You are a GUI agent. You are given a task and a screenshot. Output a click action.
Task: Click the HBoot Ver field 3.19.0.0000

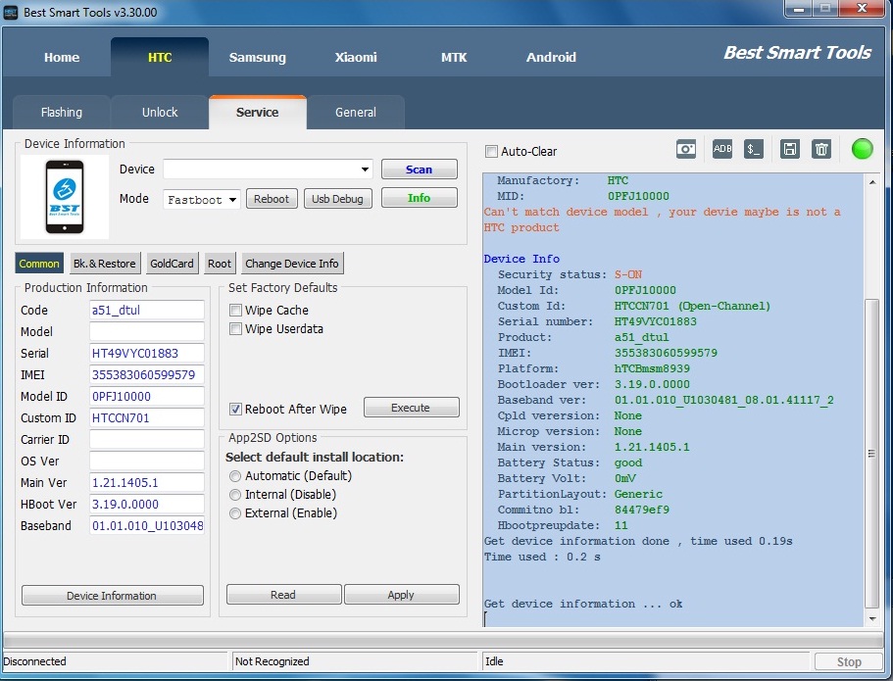[146, 505]
